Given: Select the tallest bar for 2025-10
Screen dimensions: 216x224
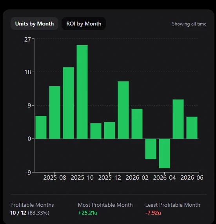Looking at the screenshot, I should 82,92.
